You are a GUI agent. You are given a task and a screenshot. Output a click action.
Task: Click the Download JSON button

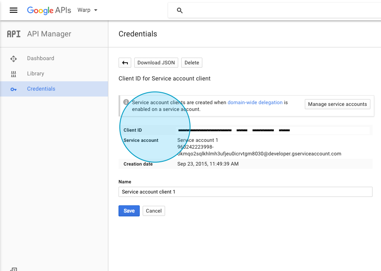pyautogui.click(x=156, y=63)
